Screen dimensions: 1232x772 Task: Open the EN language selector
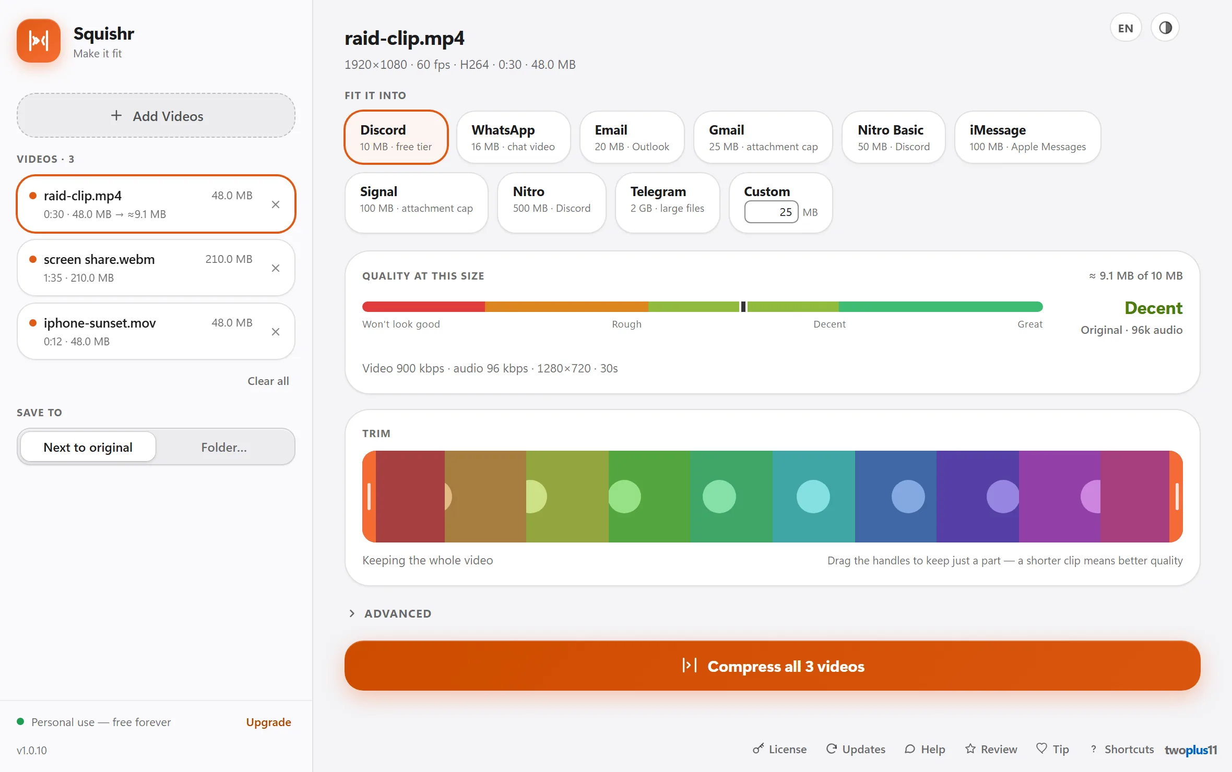[1126, 28]
